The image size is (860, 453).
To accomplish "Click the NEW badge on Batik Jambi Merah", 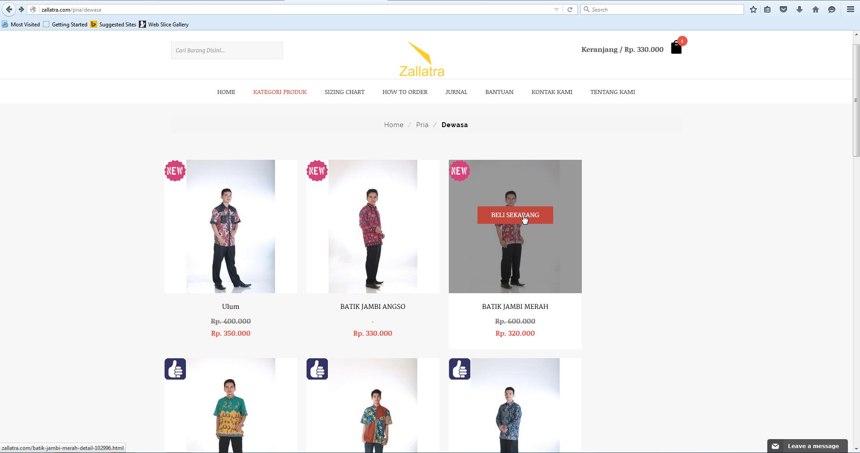I will coord(459,171).
